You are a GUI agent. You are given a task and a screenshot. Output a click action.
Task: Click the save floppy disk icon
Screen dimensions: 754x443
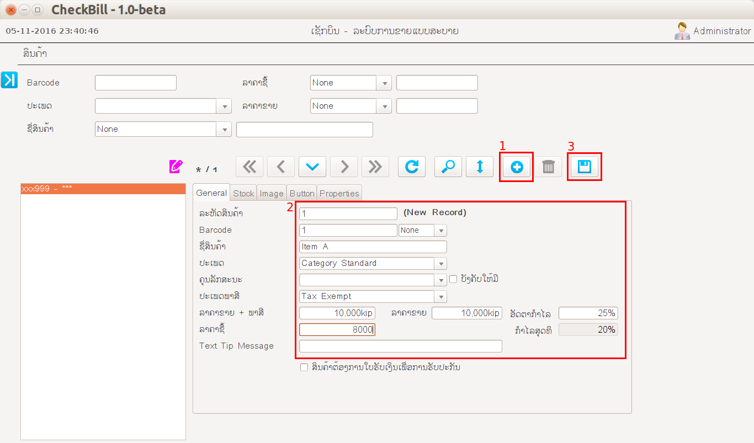(x=585, y=167)
